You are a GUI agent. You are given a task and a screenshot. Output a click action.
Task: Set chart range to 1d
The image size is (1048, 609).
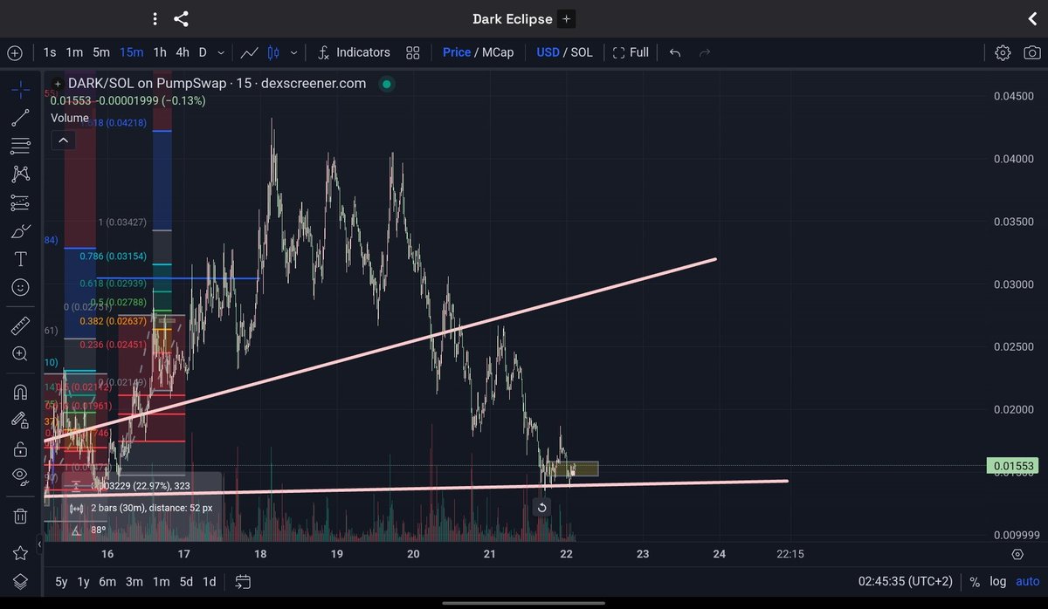[210, 581]
